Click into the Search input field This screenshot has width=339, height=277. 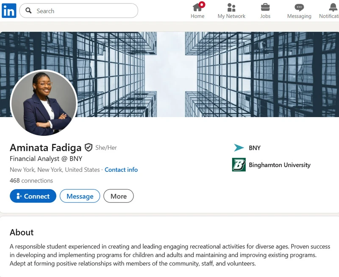tap(79, 11)
